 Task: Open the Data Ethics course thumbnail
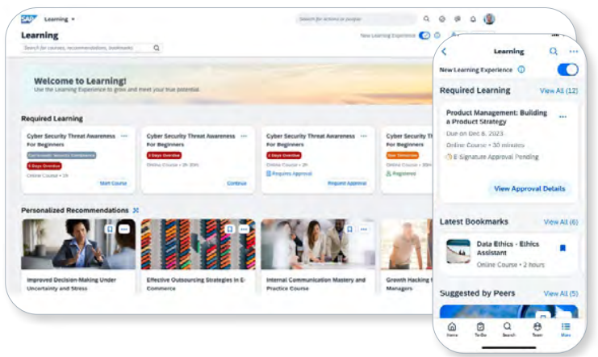pyautogui.click(x=458, y=251)
